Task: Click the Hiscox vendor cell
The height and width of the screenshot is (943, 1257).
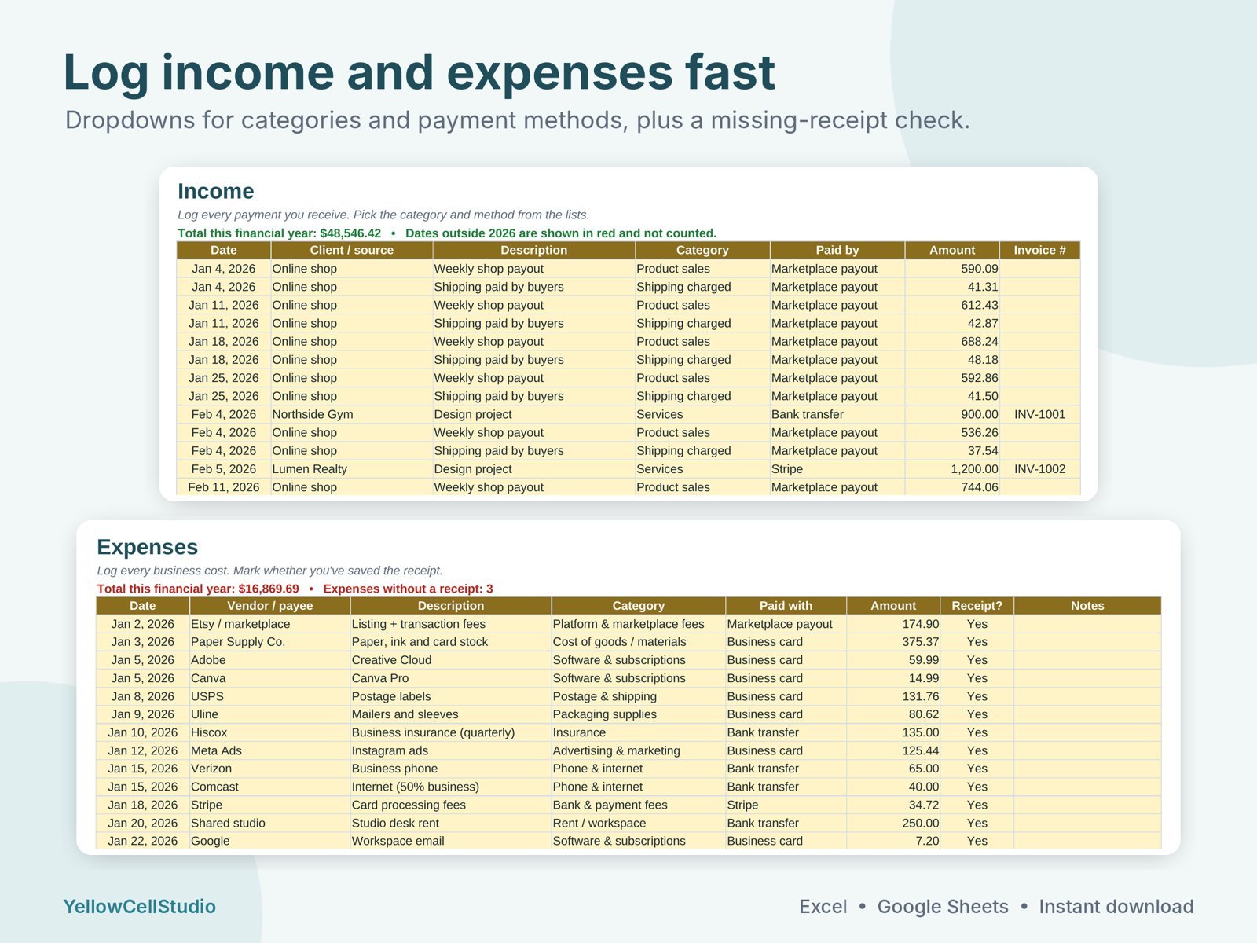Action: click(x=269, y=732)
